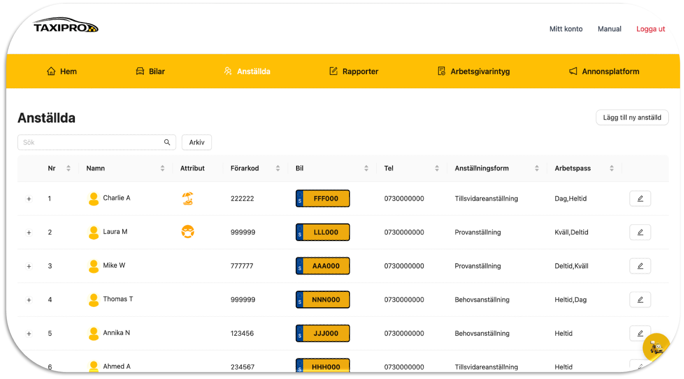Sort by Anställningsform column arrows
This screenshot has height=379, width=684.
[537, 168]
